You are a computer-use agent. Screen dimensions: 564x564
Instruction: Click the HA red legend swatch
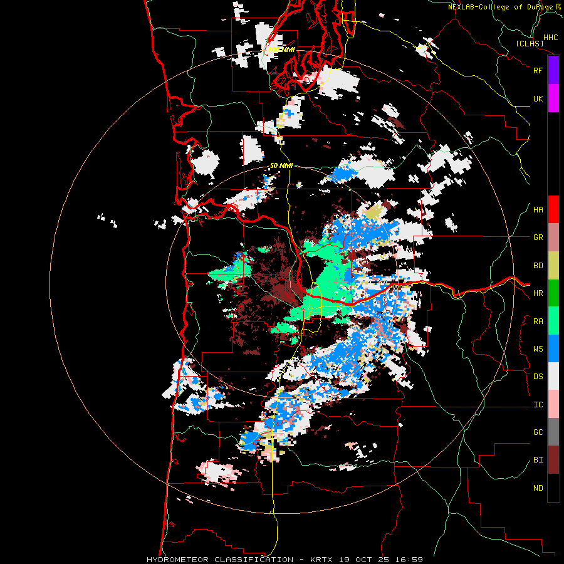(553, 209)
